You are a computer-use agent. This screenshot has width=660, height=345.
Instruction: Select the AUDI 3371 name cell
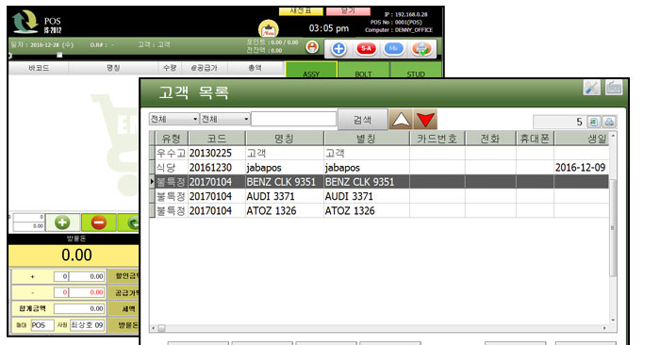coord(284,196)
